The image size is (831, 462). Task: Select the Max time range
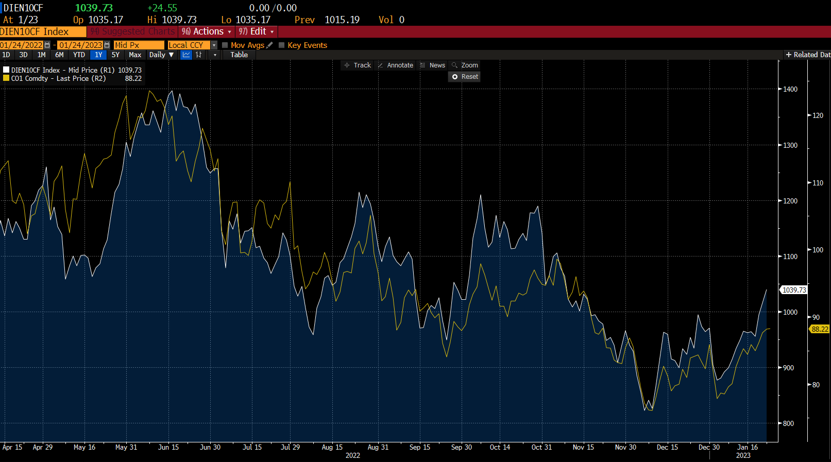pyautogui.click(x=135, y=55)
